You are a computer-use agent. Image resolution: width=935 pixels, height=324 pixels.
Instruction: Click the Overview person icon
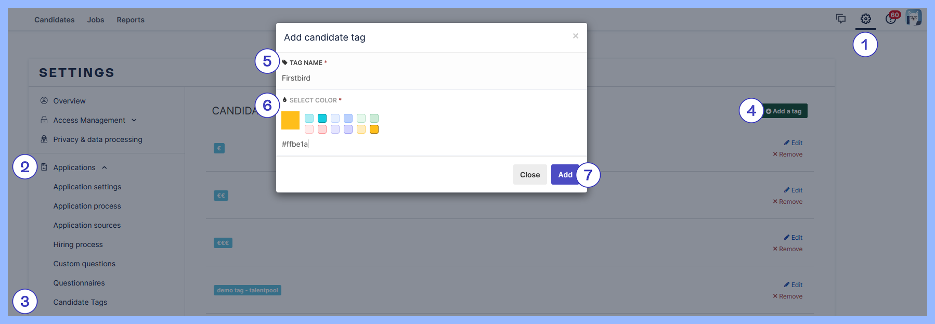[x=44, y=101]
